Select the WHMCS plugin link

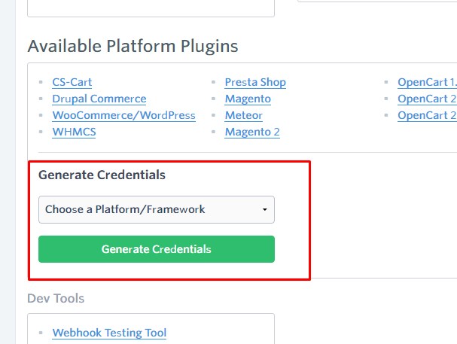click(74, 132)
